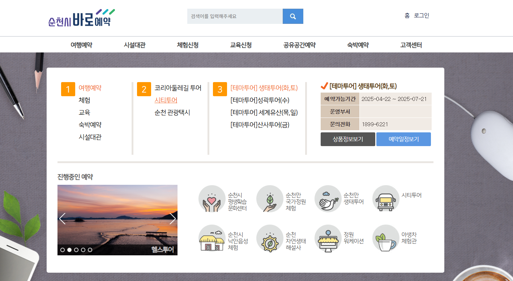Select [테마투어]산사투어(금) option
513x281 pixels.
pyautogui.click(x=260, y=125)
